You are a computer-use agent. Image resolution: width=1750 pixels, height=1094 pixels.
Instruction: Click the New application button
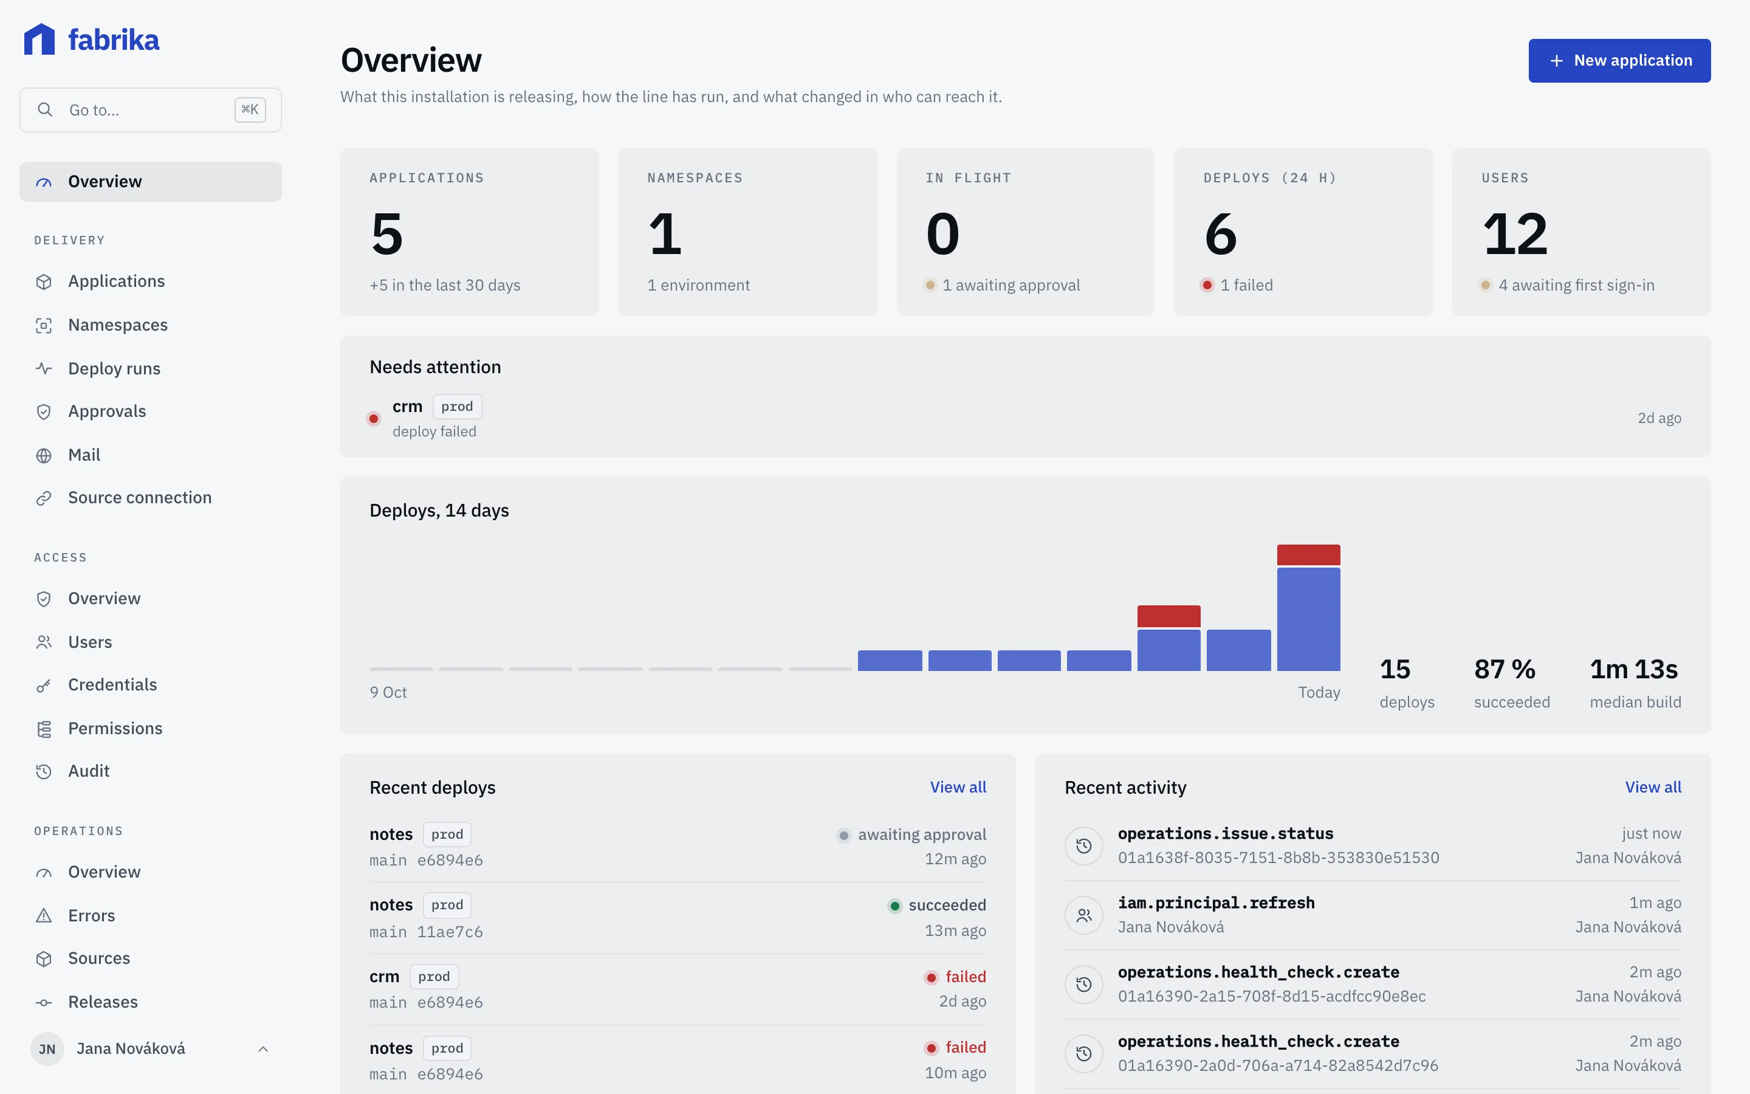click(x=1619, y=61)
